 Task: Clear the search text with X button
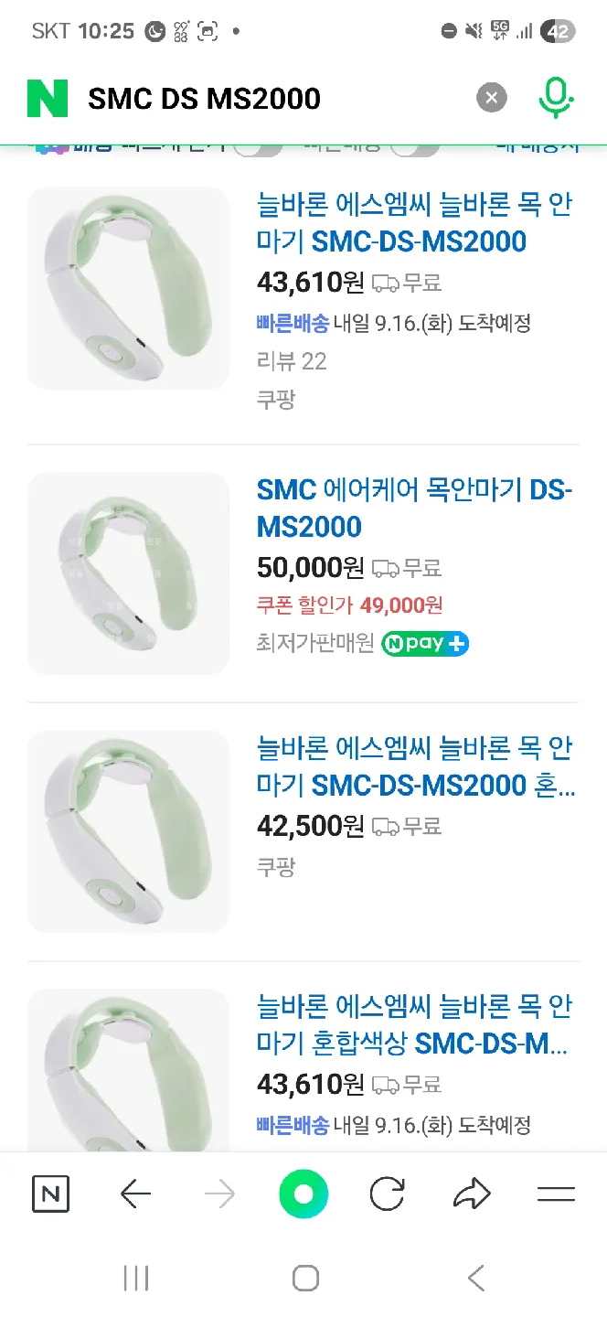(x=492, y=98)
